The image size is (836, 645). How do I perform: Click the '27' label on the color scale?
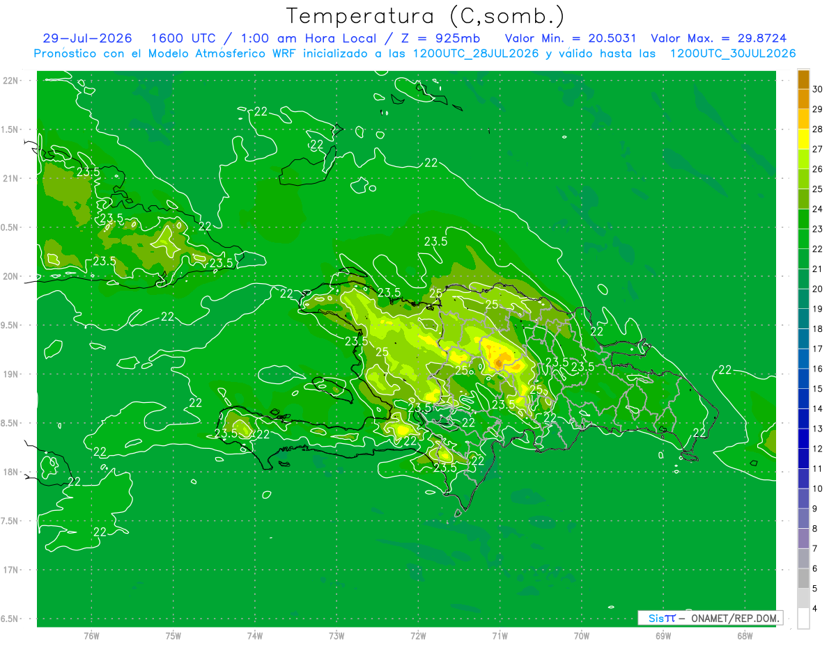(818, 149)
